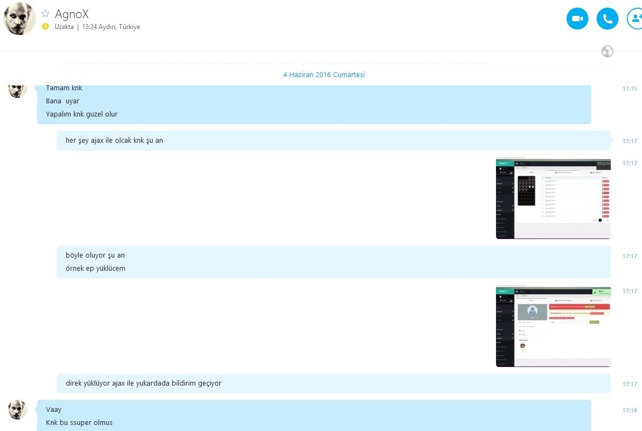Favorite AgnoX with the star icon

[x=45, y=14]
